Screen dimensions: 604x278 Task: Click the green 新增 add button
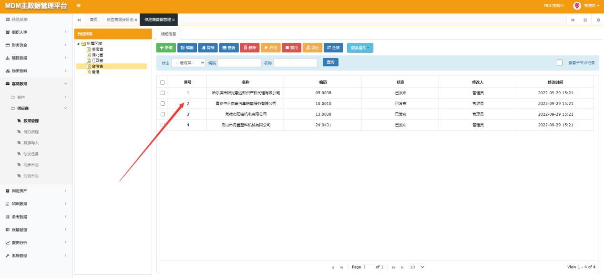pyautogui.click(x=166, y=48)
